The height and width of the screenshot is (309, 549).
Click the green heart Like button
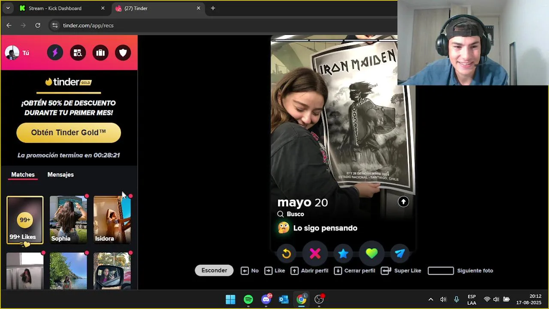click(371, 254)
